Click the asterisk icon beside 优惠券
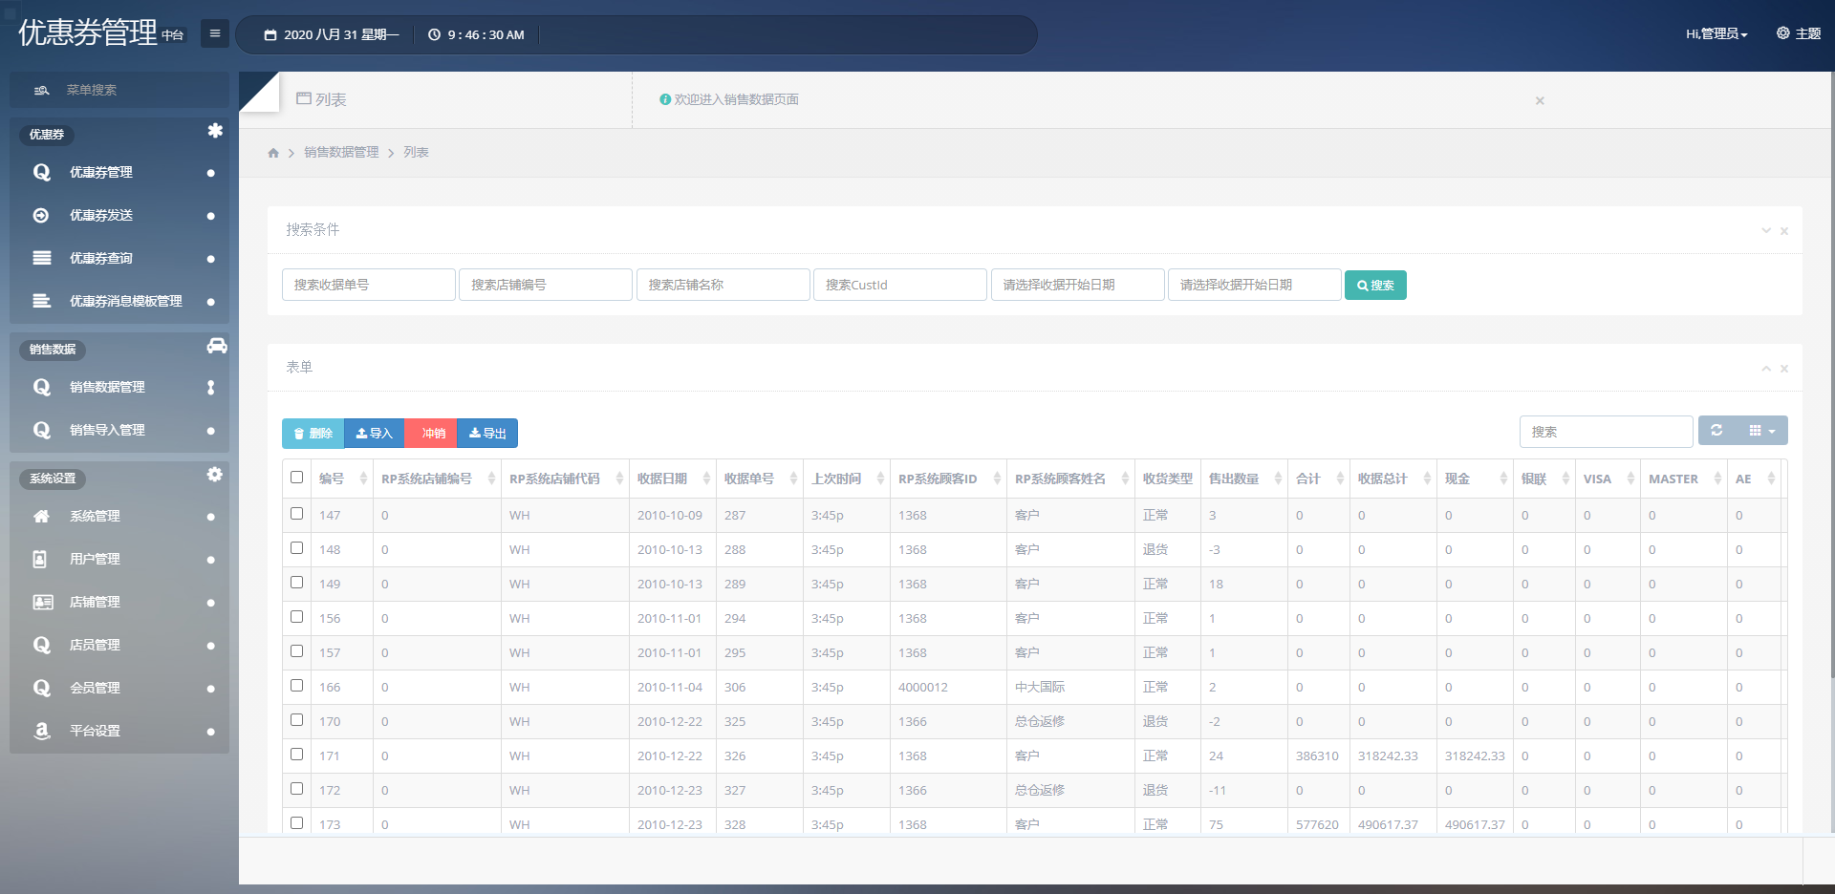 (215, 131)
